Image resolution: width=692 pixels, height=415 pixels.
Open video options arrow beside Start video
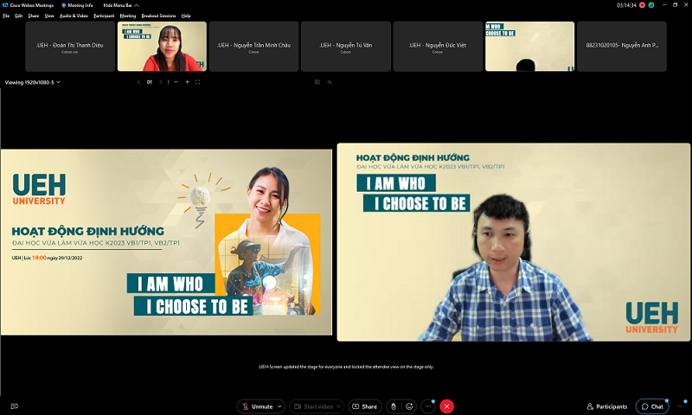pyautogui.click(x=339, y=406)
